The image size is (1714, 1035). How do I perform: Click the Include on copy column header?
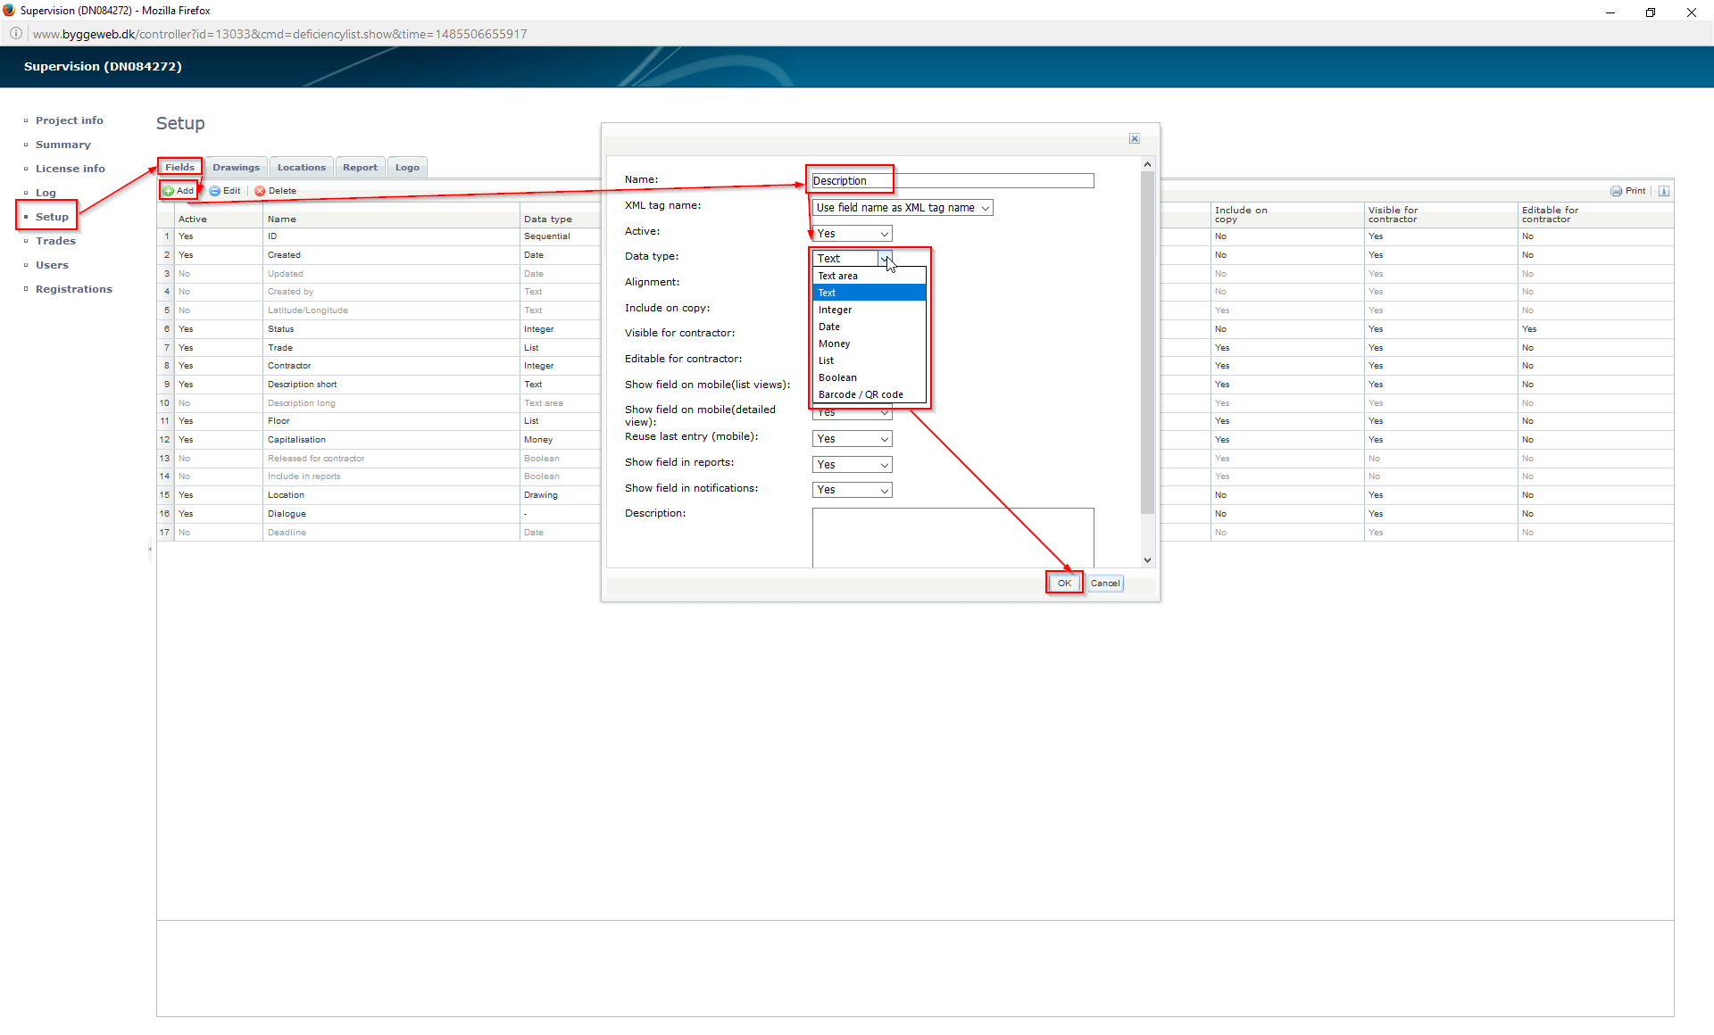click(x=1286, y=215)
